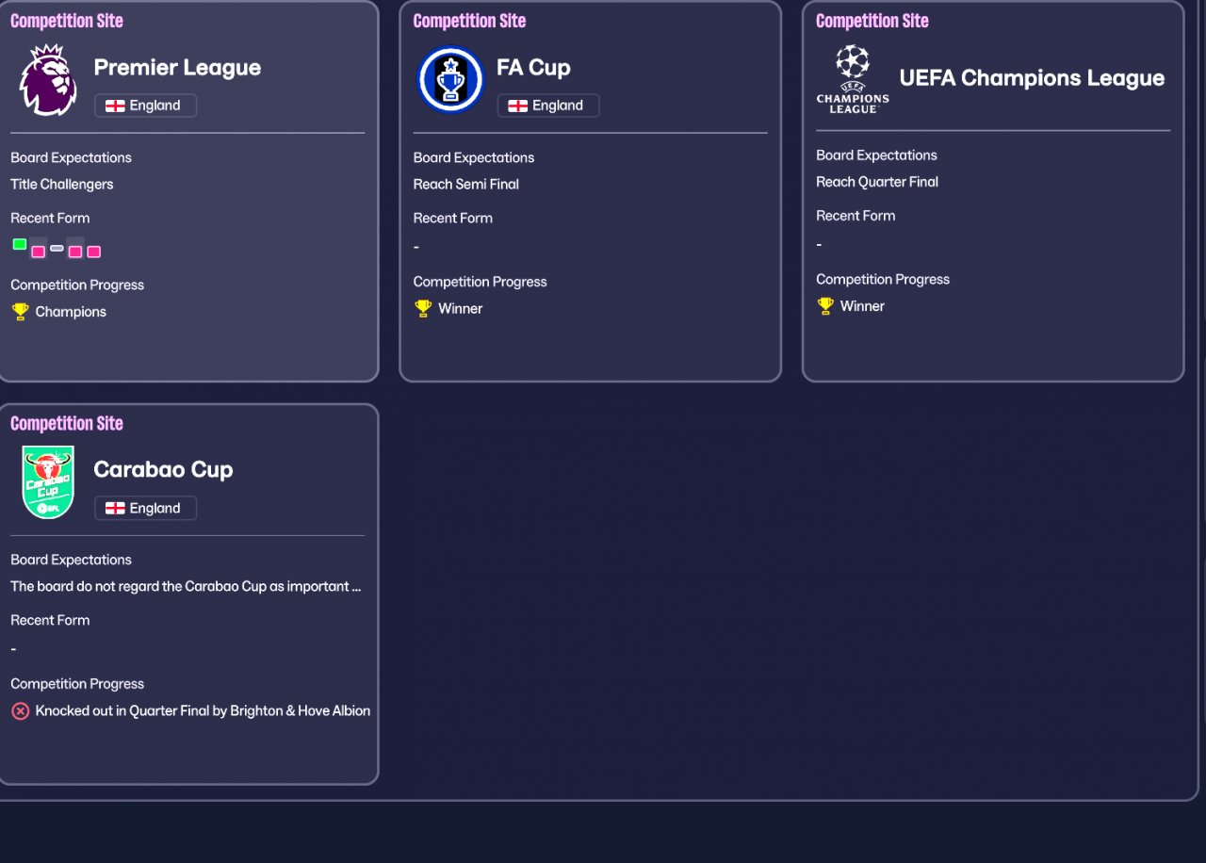This screenshot has height=863, width=1206.
Task: Open England nation button under Carabao Cup
Action: coord(145,508)
